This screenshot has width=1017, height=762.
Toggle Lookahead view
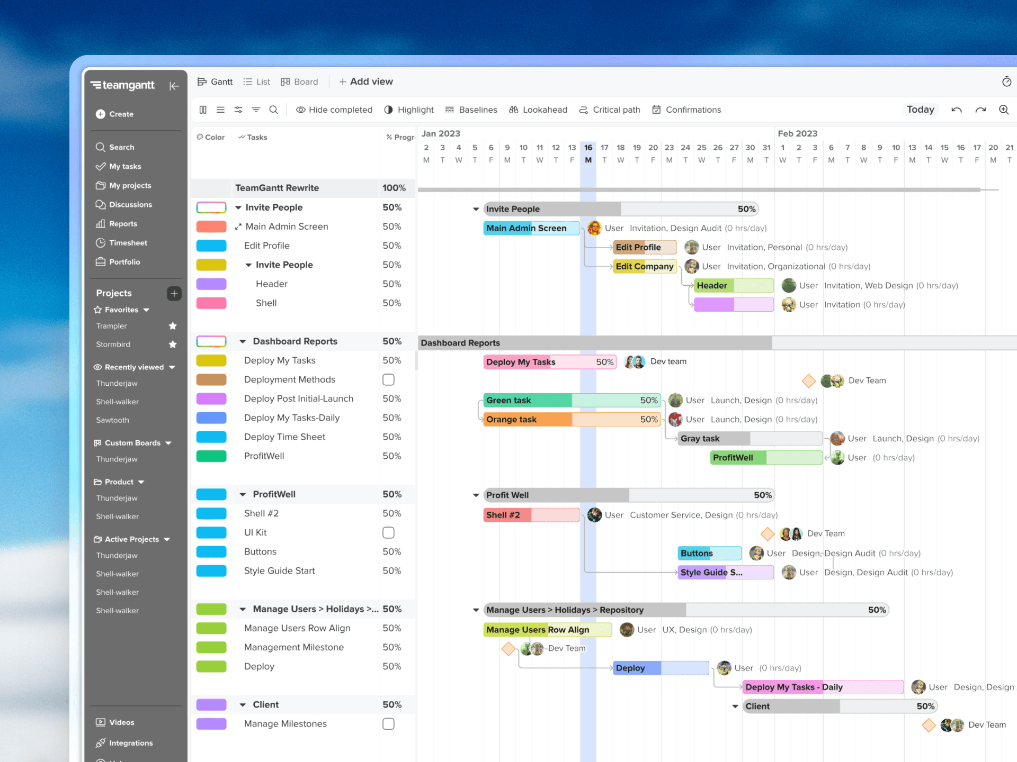pyautogui.click(x=538, y=110)
